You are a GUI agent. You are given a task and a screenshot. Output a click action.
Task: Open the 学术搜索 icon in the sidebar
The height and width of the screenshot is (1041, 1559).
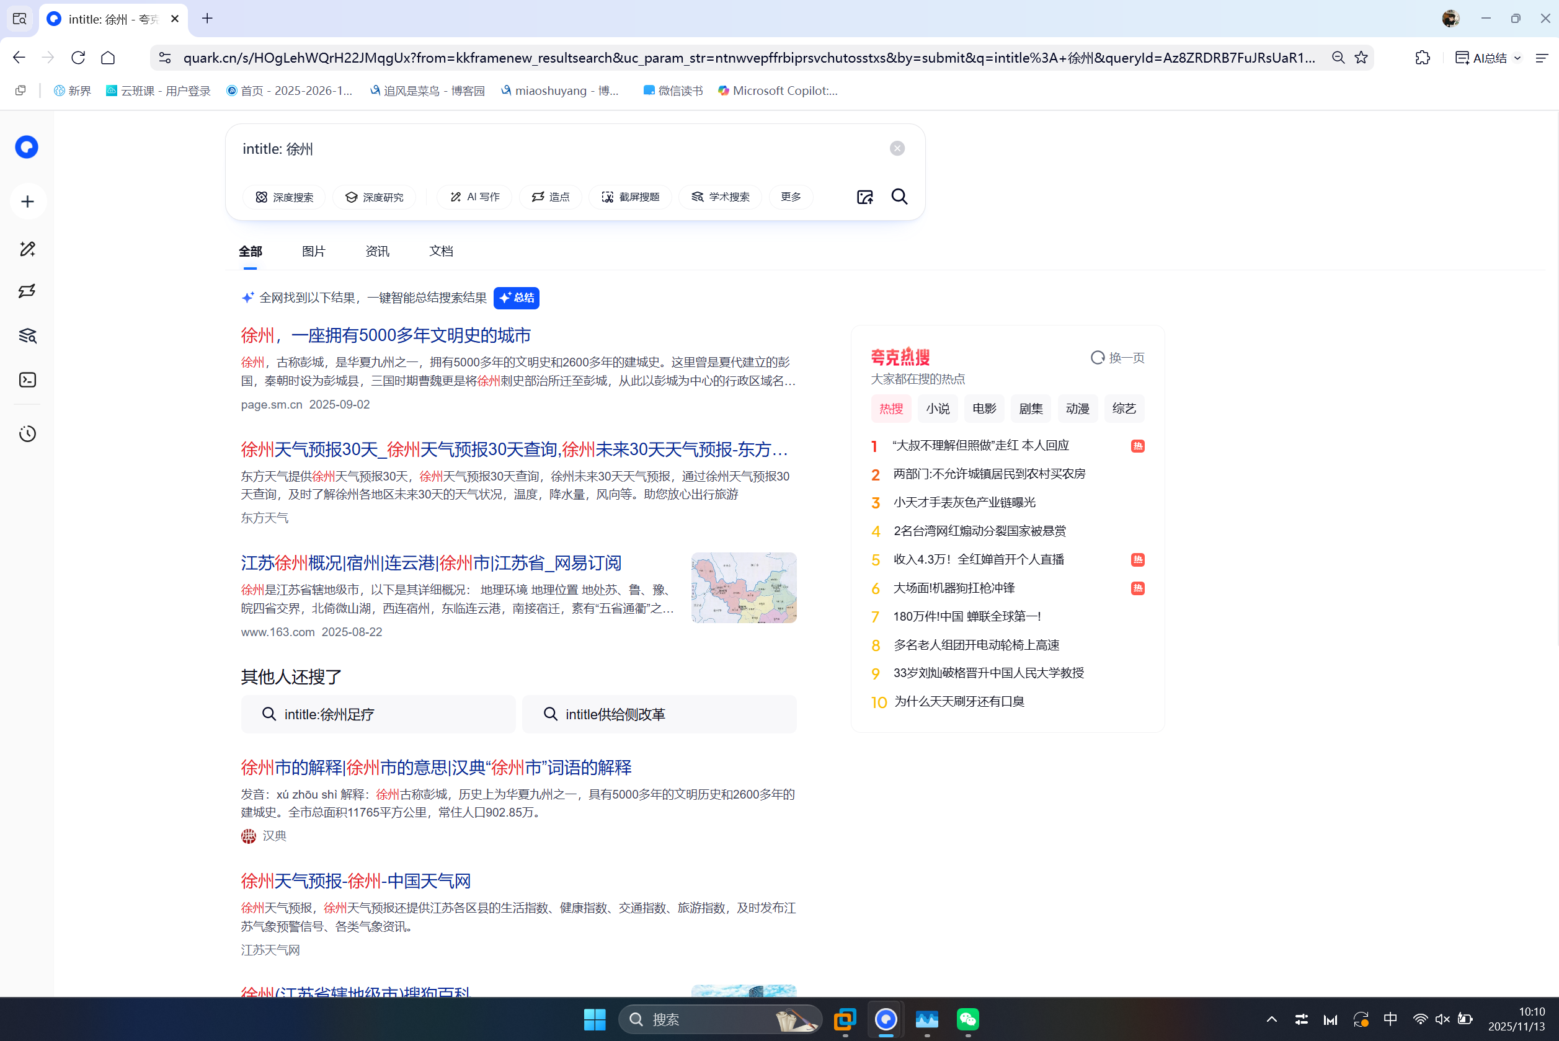click(27, 335)
